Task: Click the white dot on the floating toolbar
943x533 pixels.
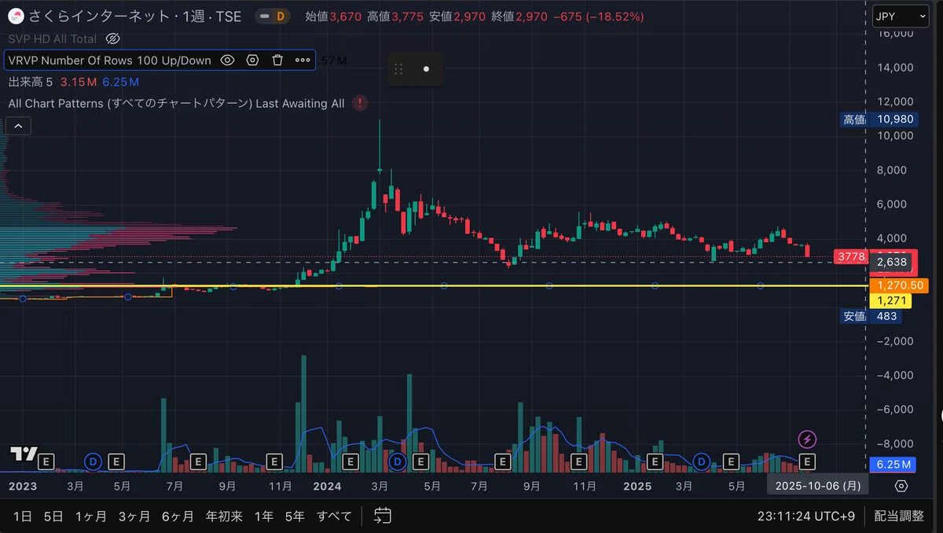Action: 426,69
